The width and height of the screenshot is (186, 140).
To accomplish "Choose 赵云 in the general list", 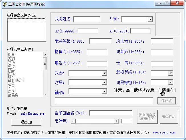I will tap(11, 84).
